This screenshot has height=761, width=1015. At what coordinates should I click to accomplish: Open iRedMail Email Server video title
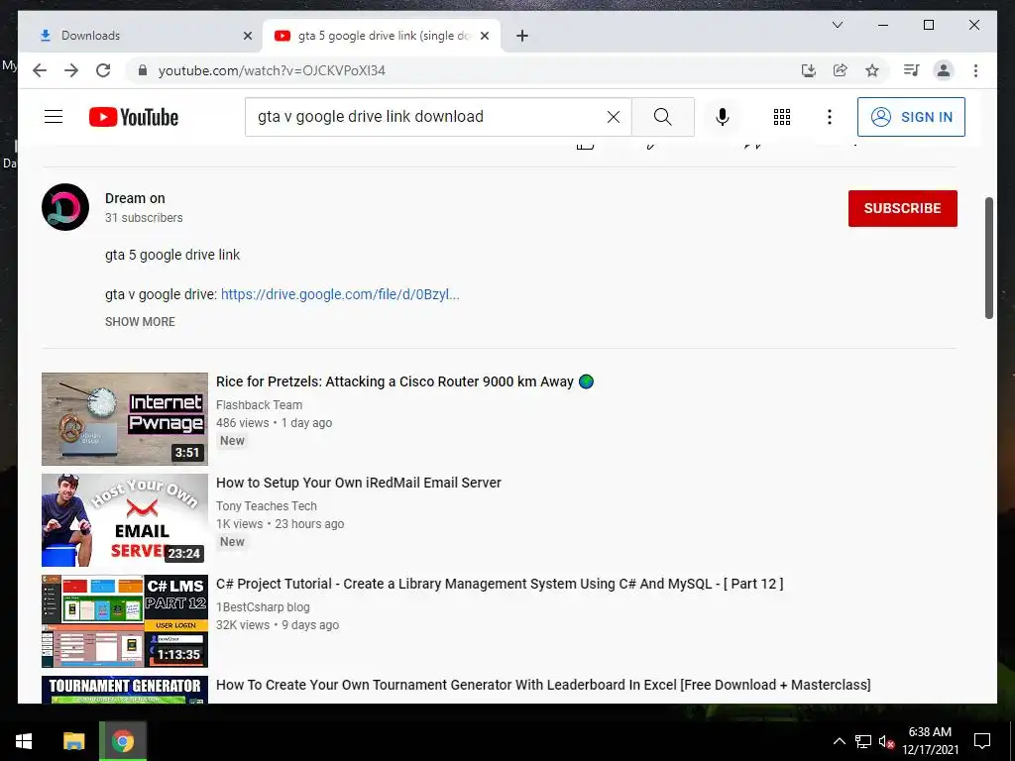(x=359, y=483)
